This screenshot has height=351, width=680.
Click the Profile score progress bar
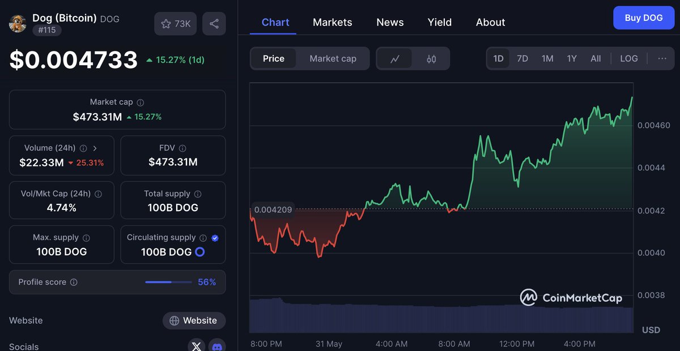tap(168, 282)
